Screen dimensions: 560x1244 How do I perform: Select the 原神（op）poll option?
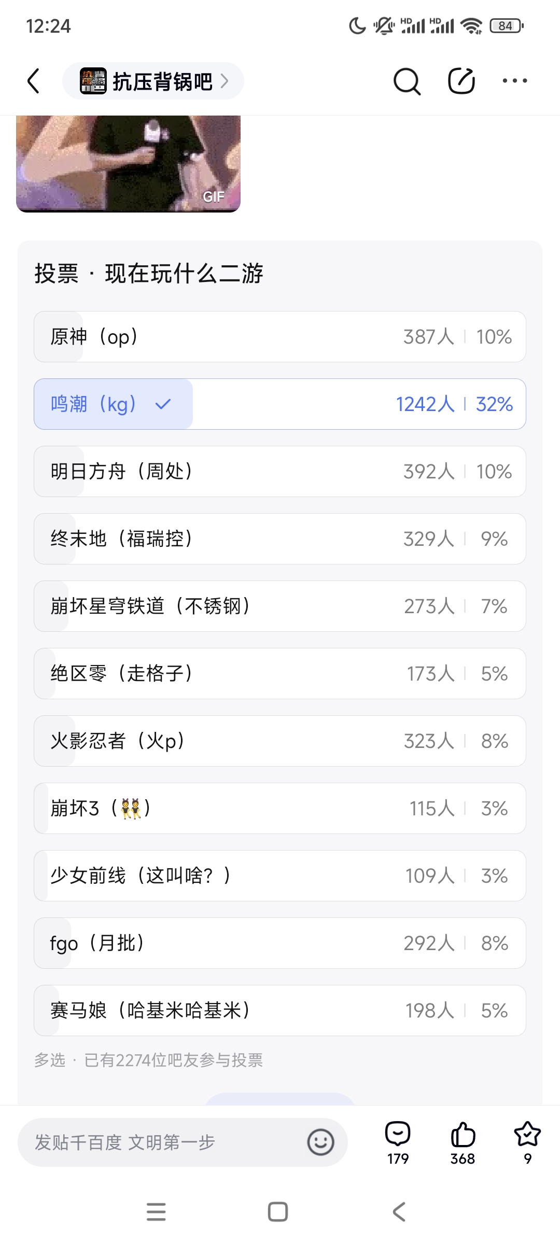(280, 337)
